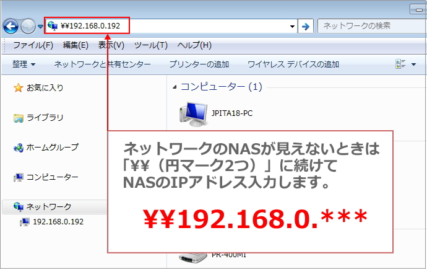This screenshot has height=269, width=427.
Task: Open the recent pages dropdown arrow
Action: tap(40, 27)
